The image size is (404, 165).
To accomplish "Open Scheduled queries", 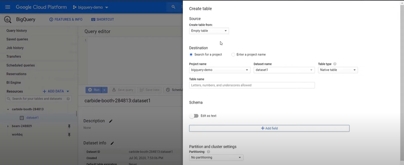I will pos(20,65).
